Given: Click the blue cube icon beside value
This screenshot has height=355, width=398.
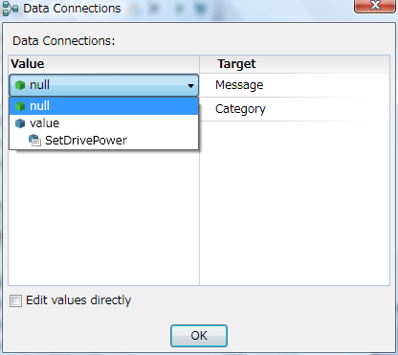Looking at the screenshot, I should point(20,123).
